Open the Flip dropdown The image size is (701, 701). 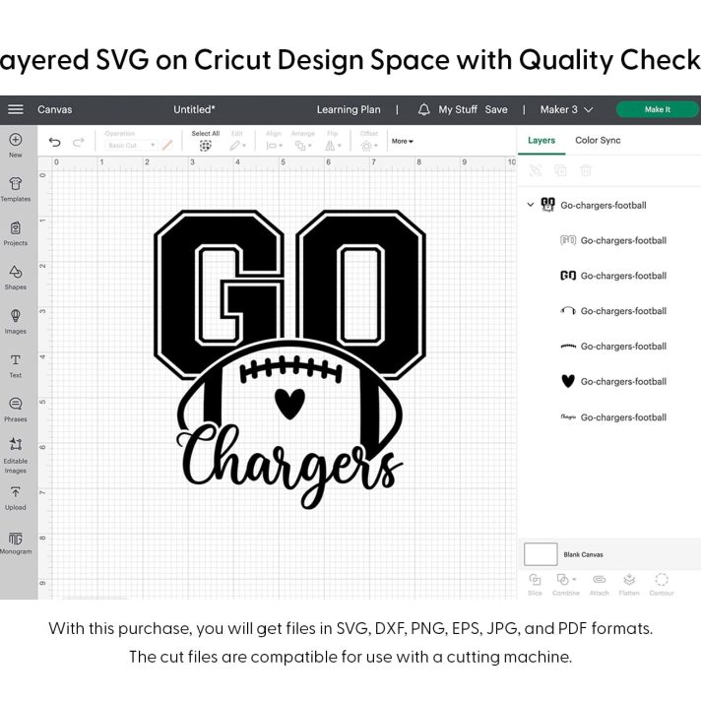pyautogui.click(x=333, y=146)
